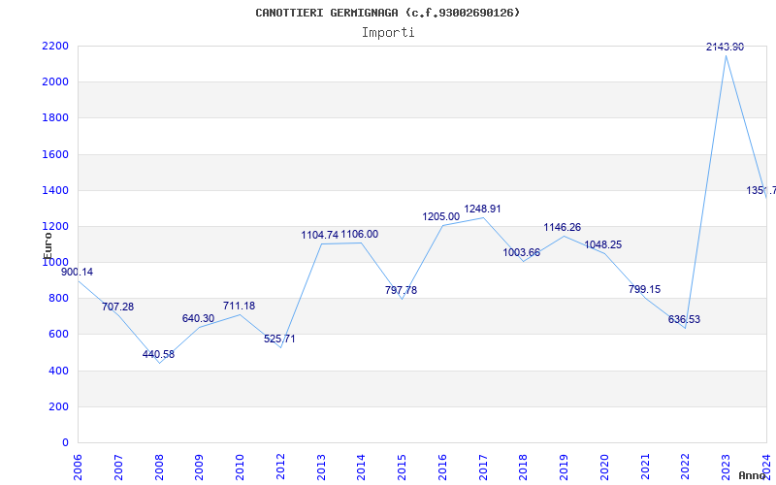Click y-axis value 600

pyautogui.click(x=58, y=335)
